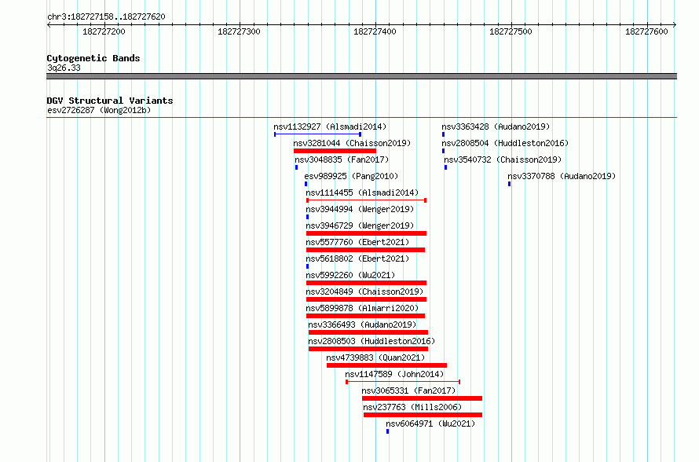Click the nsv1132927 (Alsmadi2014) variant label
The width and height of the screenshot is (699, 462).
pyautogui.click(x=330, y=126)
